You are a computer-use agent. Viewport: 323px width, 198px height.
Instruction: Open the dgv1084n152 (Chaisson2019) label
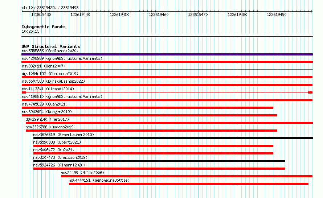(50, 74)
